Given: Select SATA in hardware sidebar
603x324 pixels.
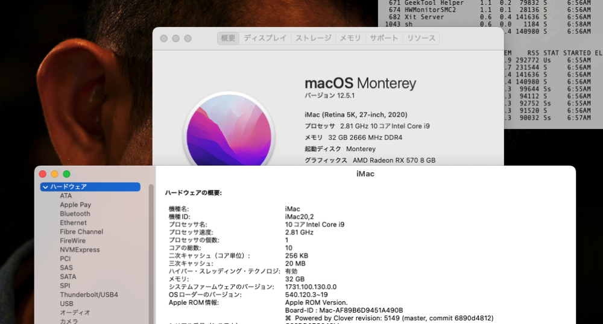Looking at the screenshot, I should [x=68, y=276].
